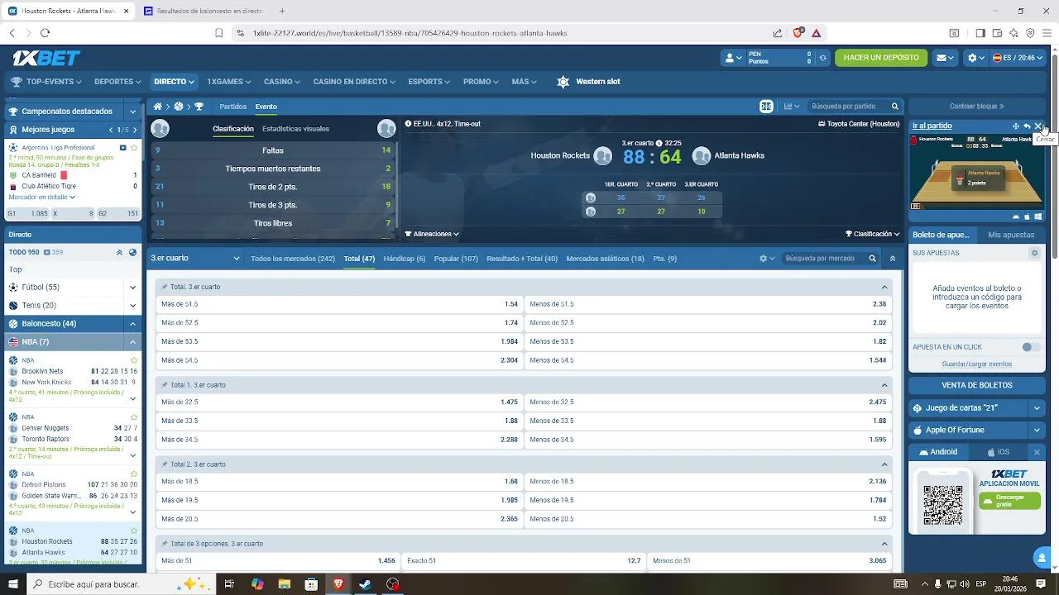Click the Brave browser icon in taskbar
The image size is (1059, 595).
pos(338,584)
